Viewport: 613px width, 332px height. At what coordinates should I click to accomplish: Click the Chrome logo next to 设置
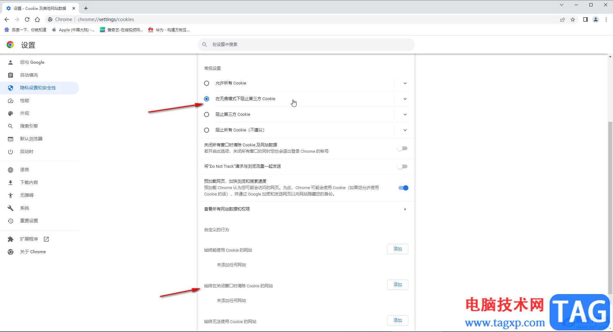tap(10, 45)
